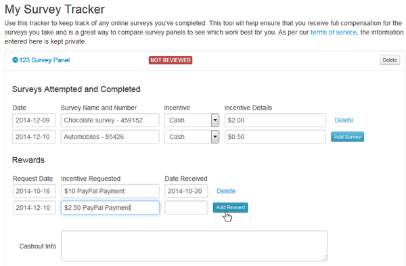Delete the 123 Survey Panel entry button

pos(390,60)
